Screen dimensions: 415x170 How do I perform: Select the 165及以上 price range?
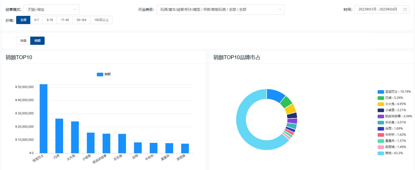(101, 20)
